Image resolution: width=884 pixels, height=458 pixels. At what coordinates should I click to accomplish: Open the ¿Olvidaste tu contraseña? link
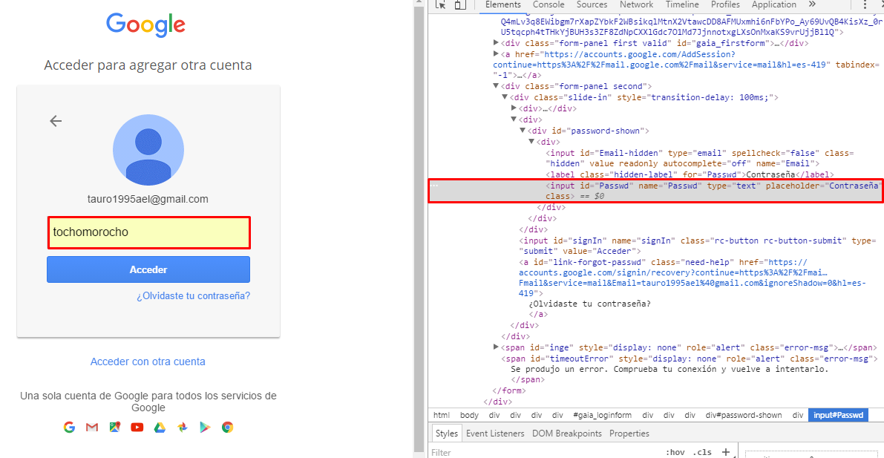click(194, 295)
